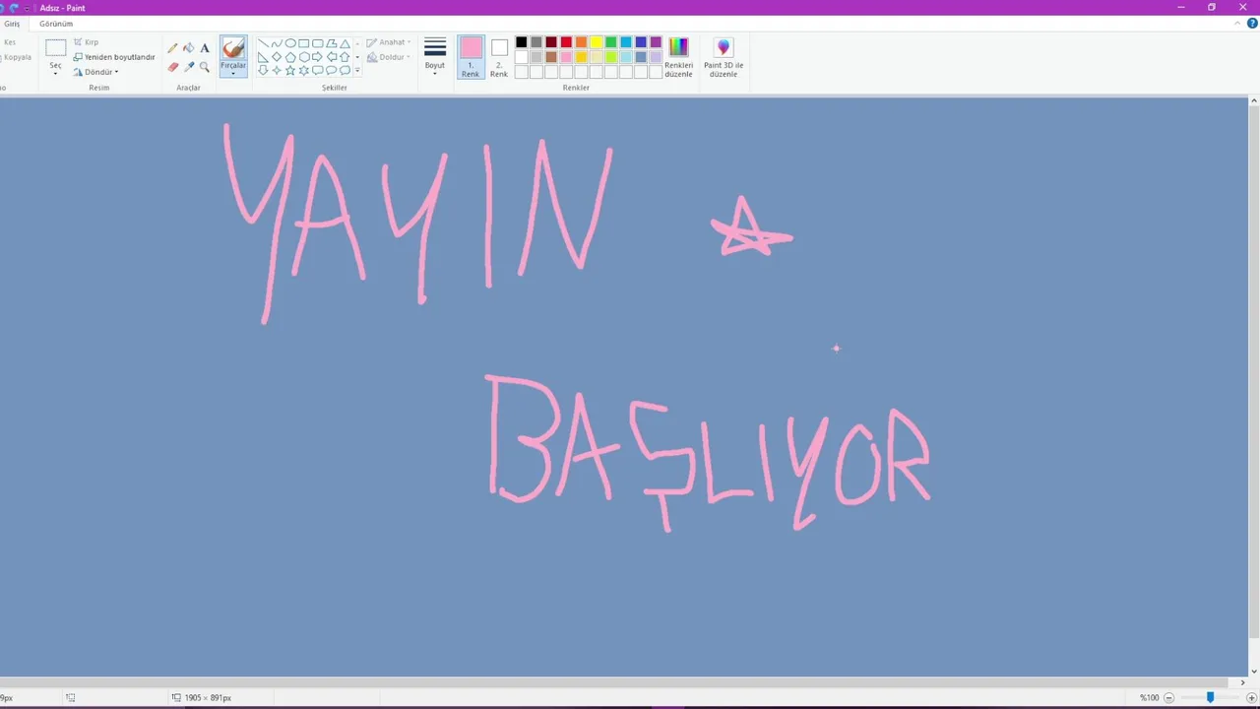Viewport: 1260px width, 709px height.
Task: Select the straight line shape
Action: click(263, 43)
